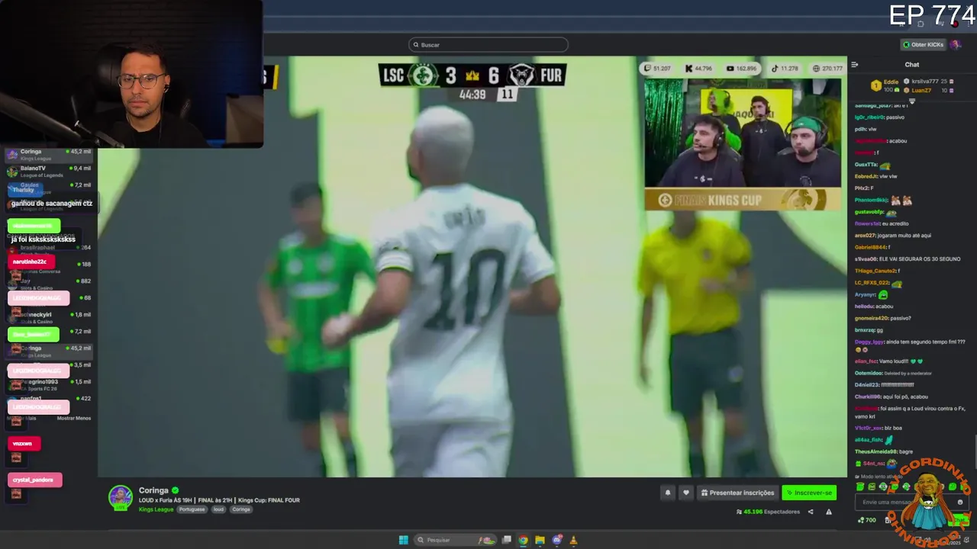Click Mostrar Menos in sidebar

[x=74, y=418]
